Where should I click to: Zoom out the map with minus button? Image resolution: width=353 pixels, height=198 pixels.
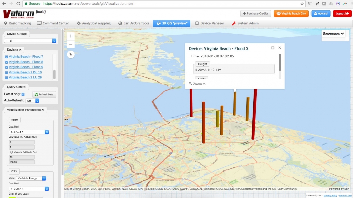71,44
